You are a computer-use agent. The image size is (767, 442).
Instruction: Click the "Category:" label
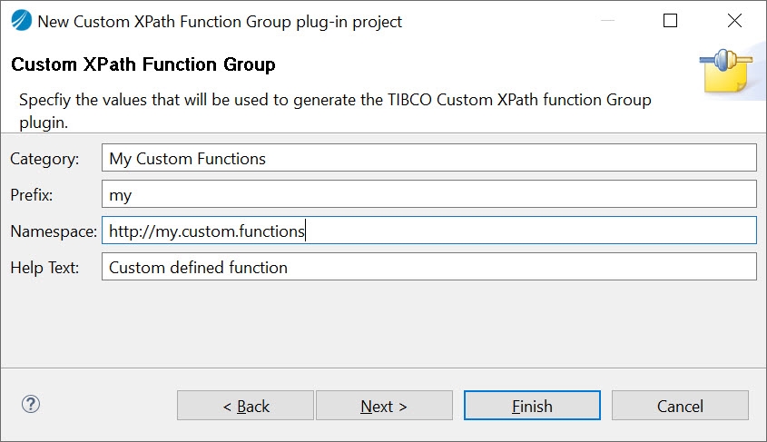click(x=44, y=159)
